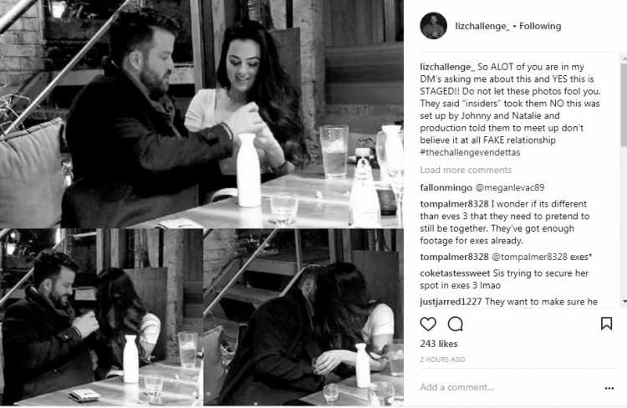The width and height of the screenshot is (627, 408).
Task: Click the comment speech bubble icon
Action: pos(455,324)
